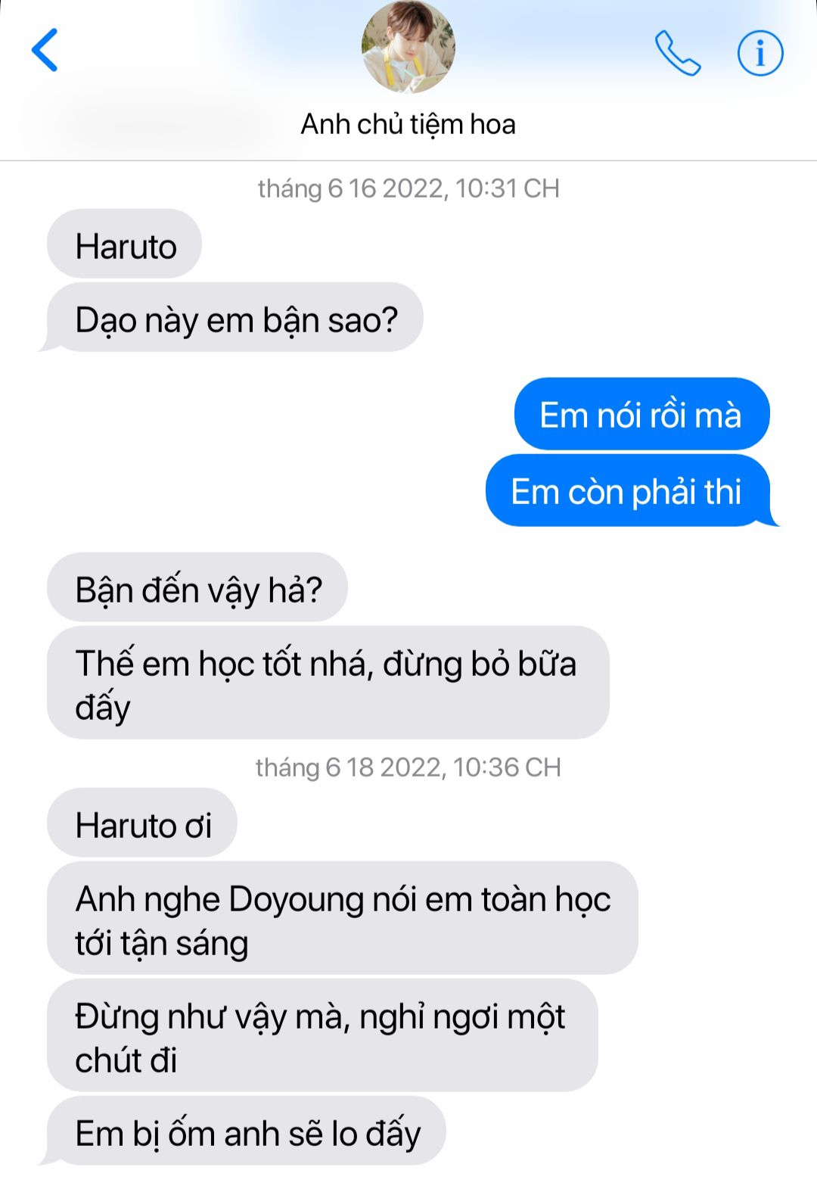Tap the contact name Anh chủ tiệm hoa
817x1189 pixels.
408,124
